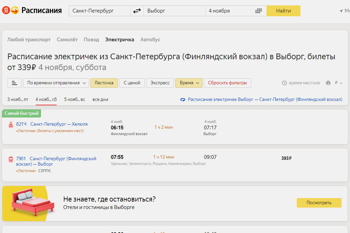Click departure time 06:15

pos(117,128)
